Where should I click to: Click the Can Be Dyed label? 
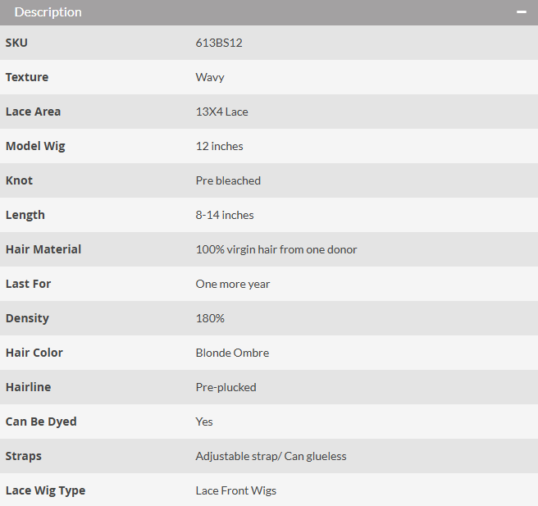tap(41, 422)
